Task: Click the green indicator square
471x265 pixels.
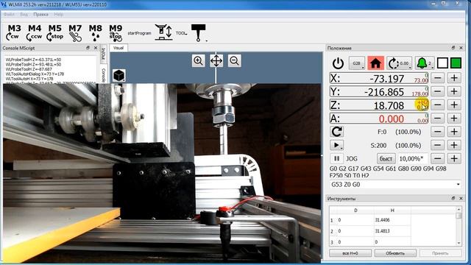Action: point(456,63)
